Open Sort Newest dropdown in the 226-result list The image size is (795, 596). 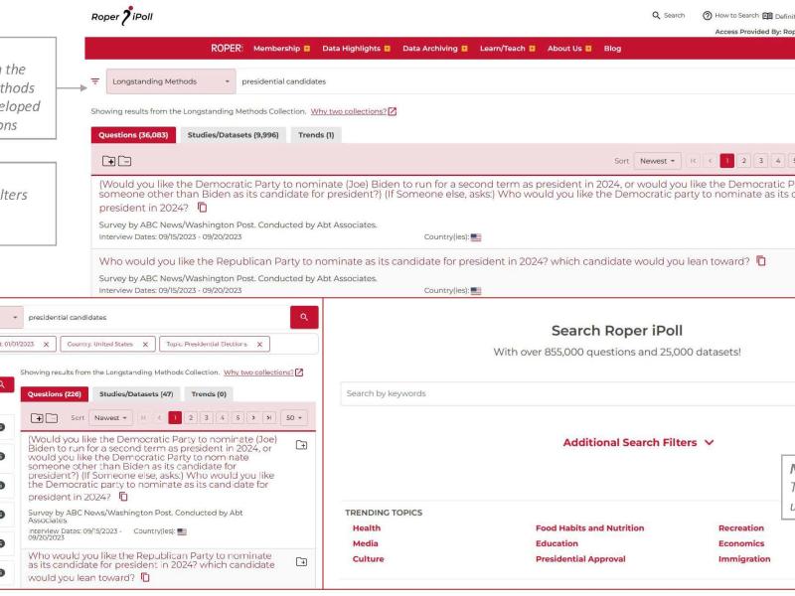tap(110, 417)
